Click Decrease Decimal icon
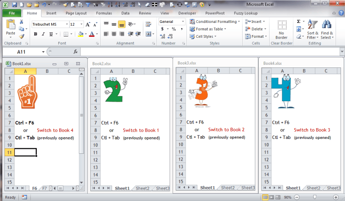 pyautogui.click(x=170, y=36)
